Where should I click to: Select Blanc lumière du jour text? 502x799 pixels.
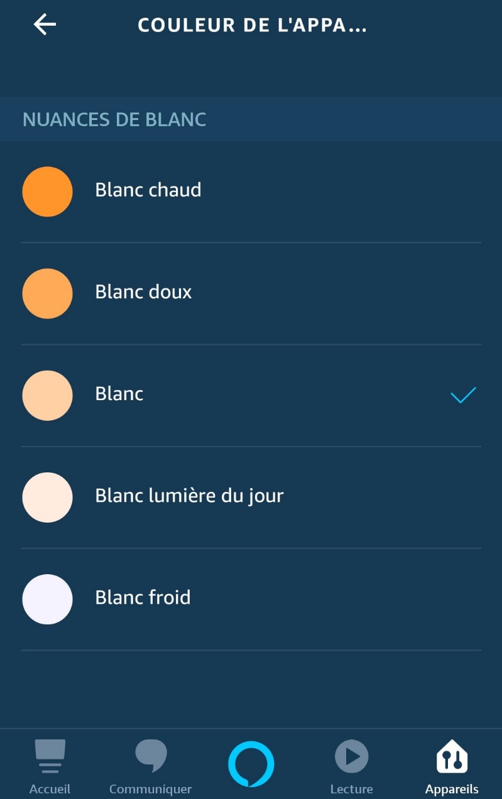tap(189, 496)
